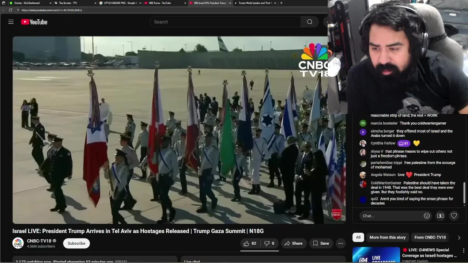468x263 pixels.
Task: Click Angela Watson's chat message
Action: pos(419,175)
